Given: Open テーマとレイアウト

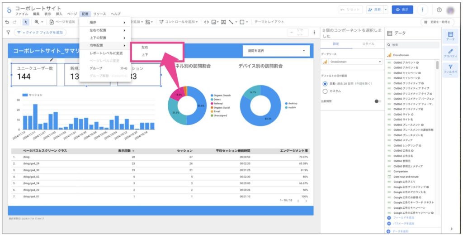Looking at the screenshot, I should point(269,22).
